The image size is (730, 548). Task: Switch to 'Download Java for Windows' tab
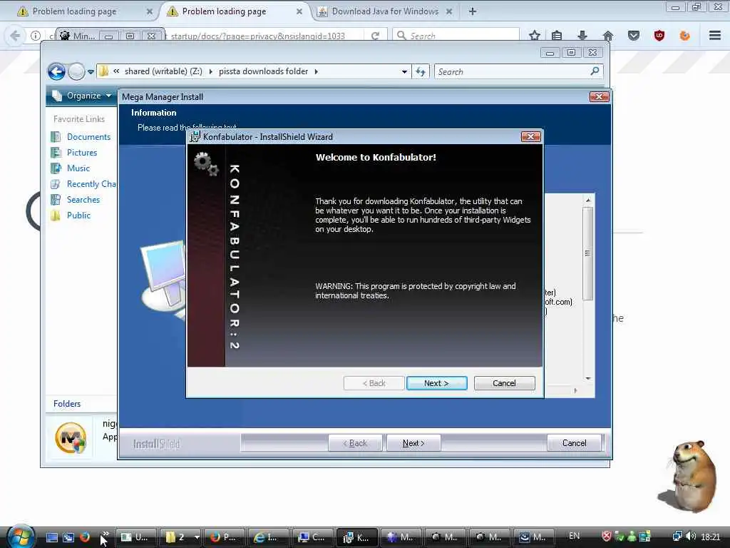pyautogui.click(x=385, y=11)
